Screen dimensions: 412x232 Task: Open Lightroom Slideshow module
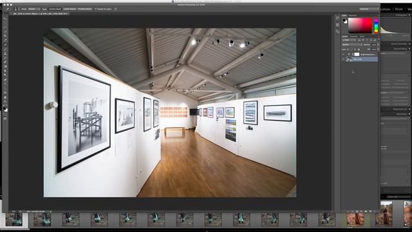(386, 9)
